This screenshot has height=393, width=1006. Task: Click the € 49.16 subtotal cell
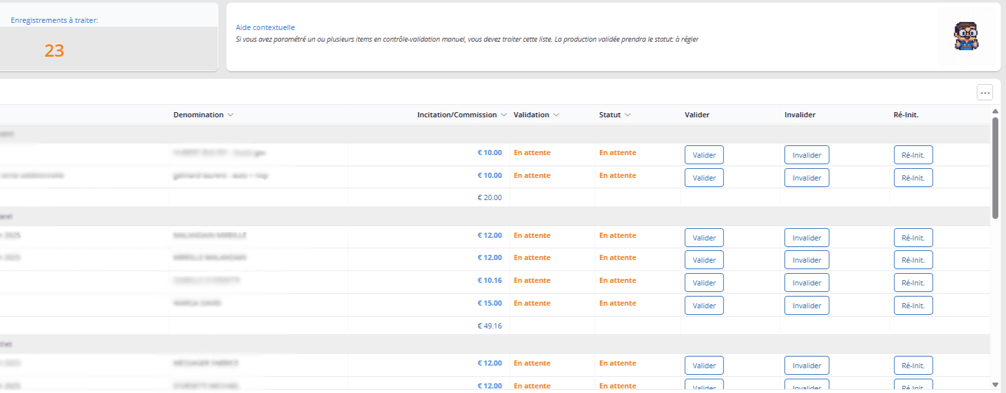490,326
